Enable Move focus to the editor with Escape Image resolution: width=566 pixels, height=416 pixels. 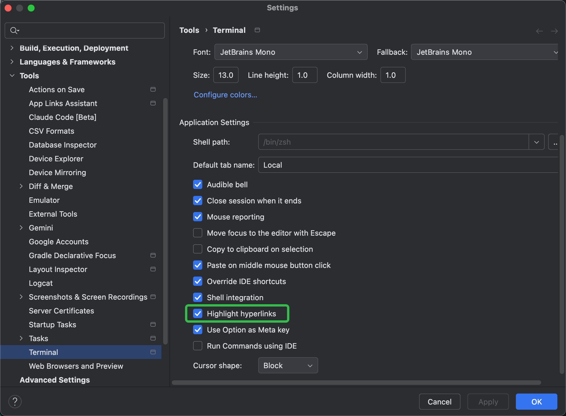tap(198, 233)
